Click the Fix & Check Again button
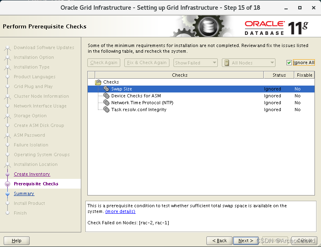 (147, 63)
